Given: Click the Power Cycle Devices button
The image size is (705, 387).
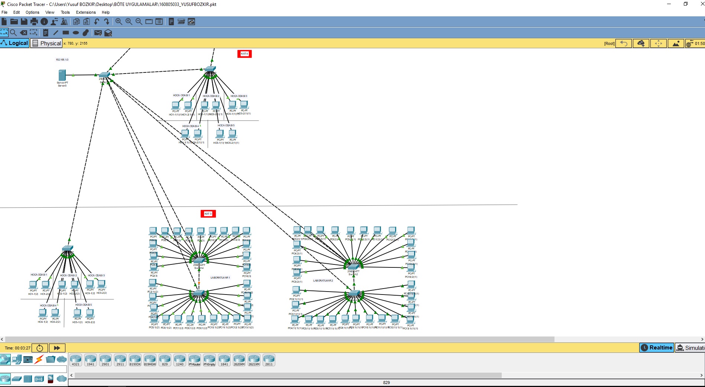Looking at the screenshot, I should tap(40, 348).
